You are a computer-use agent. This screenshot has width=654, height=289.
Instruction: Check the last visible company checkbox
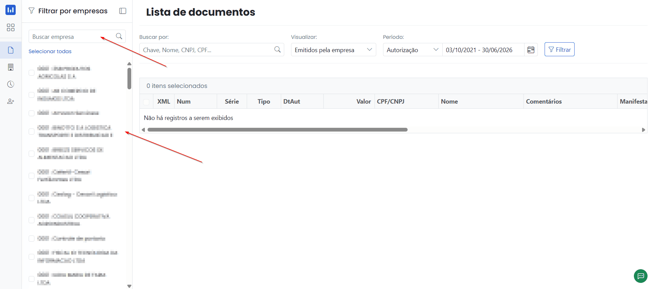(x=31, y=279)
